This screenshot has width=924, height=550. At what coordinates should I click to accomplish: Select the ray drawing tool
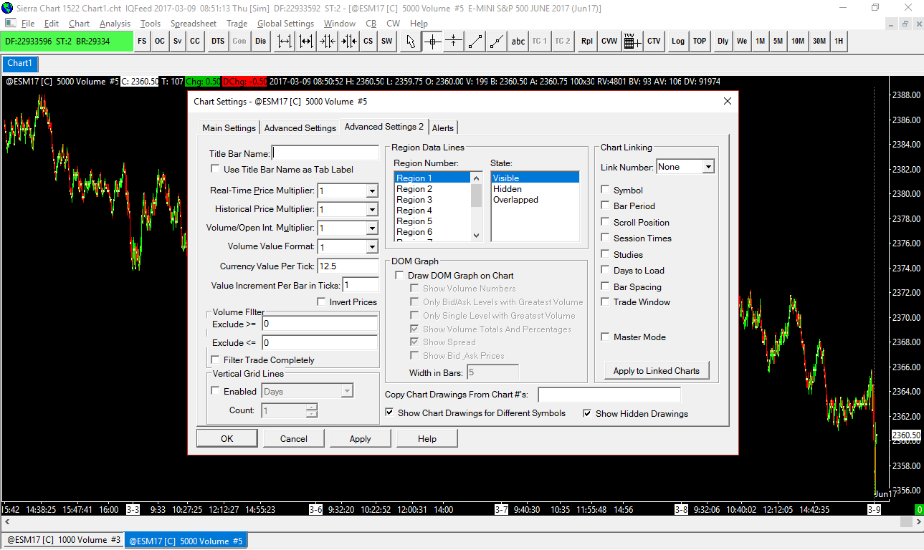[x=496, y=42]
